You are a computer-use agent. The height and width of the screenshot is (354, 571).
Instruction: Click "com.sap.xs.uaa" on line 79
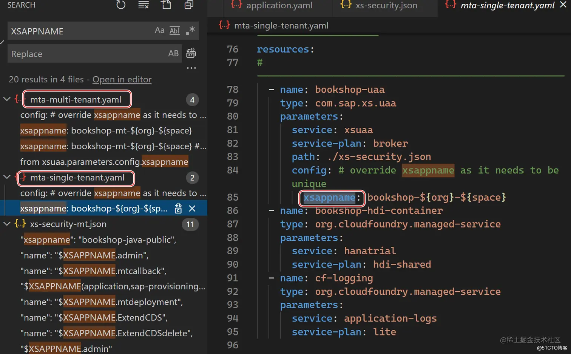355,104
